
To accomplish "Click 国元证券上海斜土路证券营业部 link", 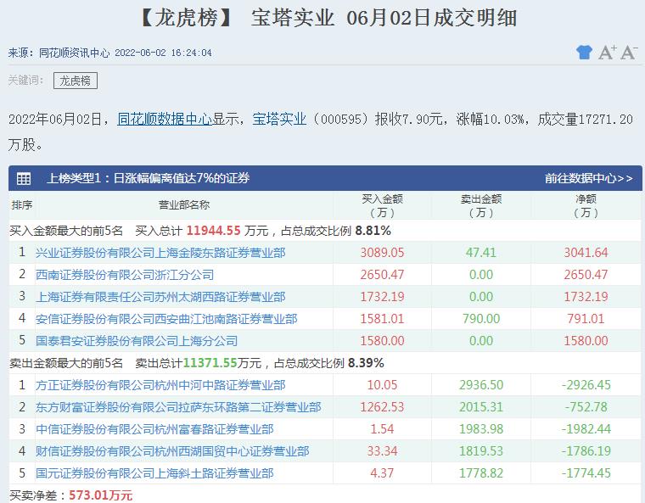I will [154, 473].
